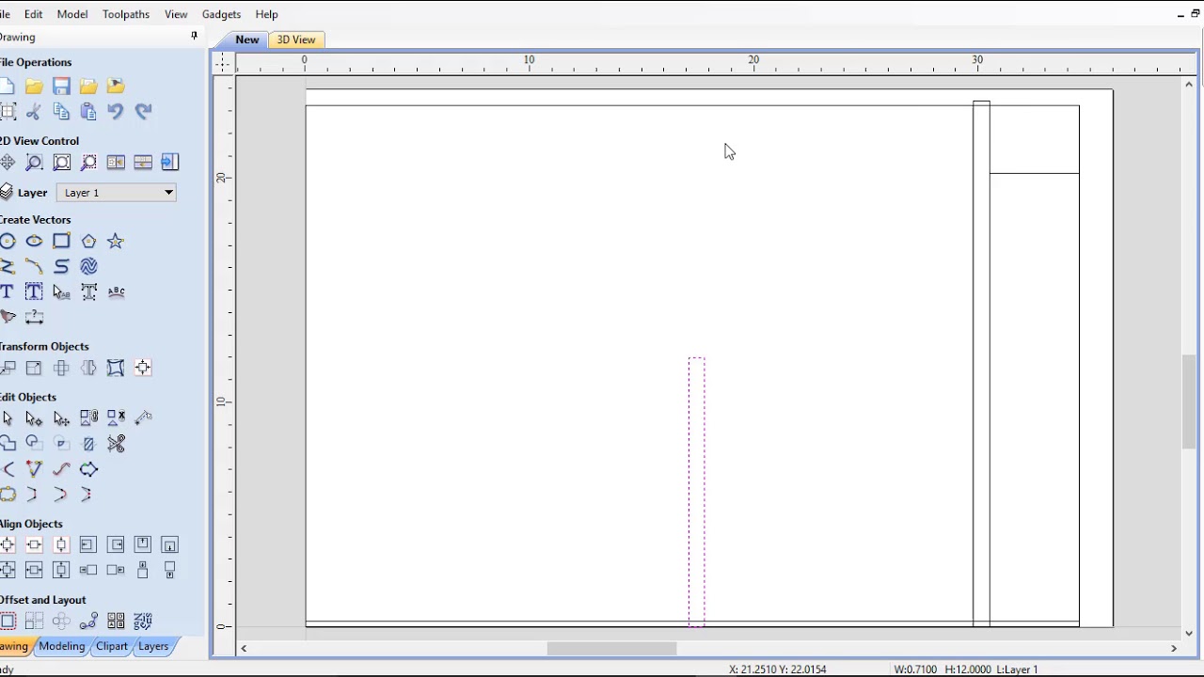This screenshot has height=677, width=1204.
Task: Select the vector texture wave tool
Action: tap(88, 267)
